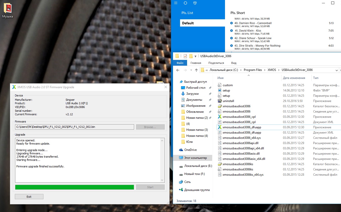Image resolution: width=341 pixels, height=212 pixels.
Task: Select the setup BMP file dated 14.06.2013
Action: pos(226,90)
